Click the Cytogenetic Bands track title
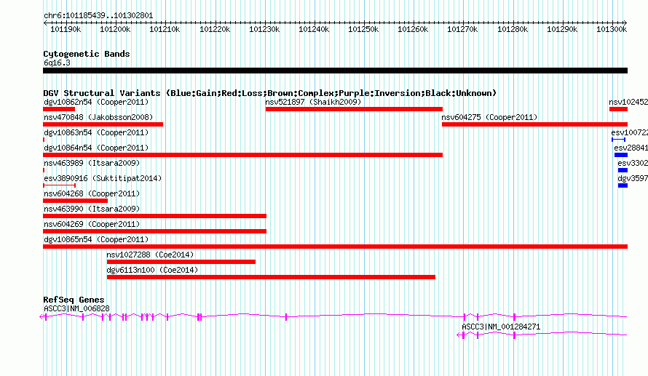The height and width of the screenshot is (376, 648). [87, 54]
